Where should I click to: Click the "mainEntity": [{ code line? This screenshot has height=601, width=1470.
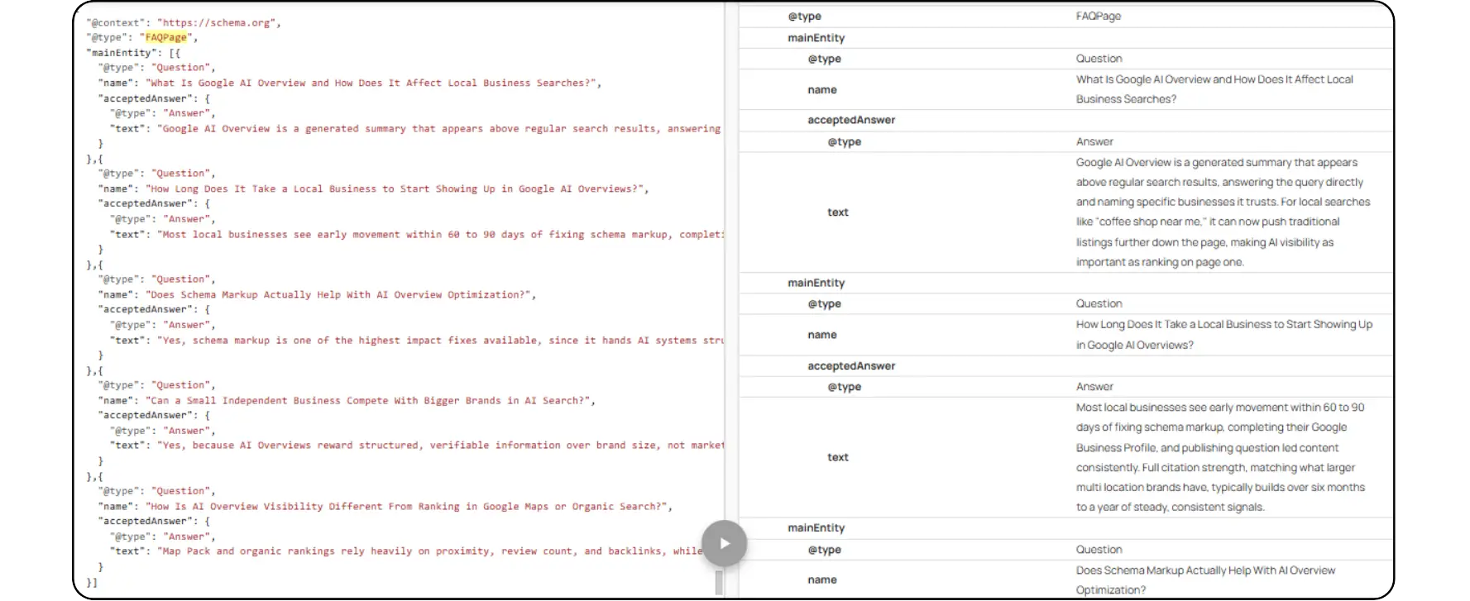pos(133,53)
